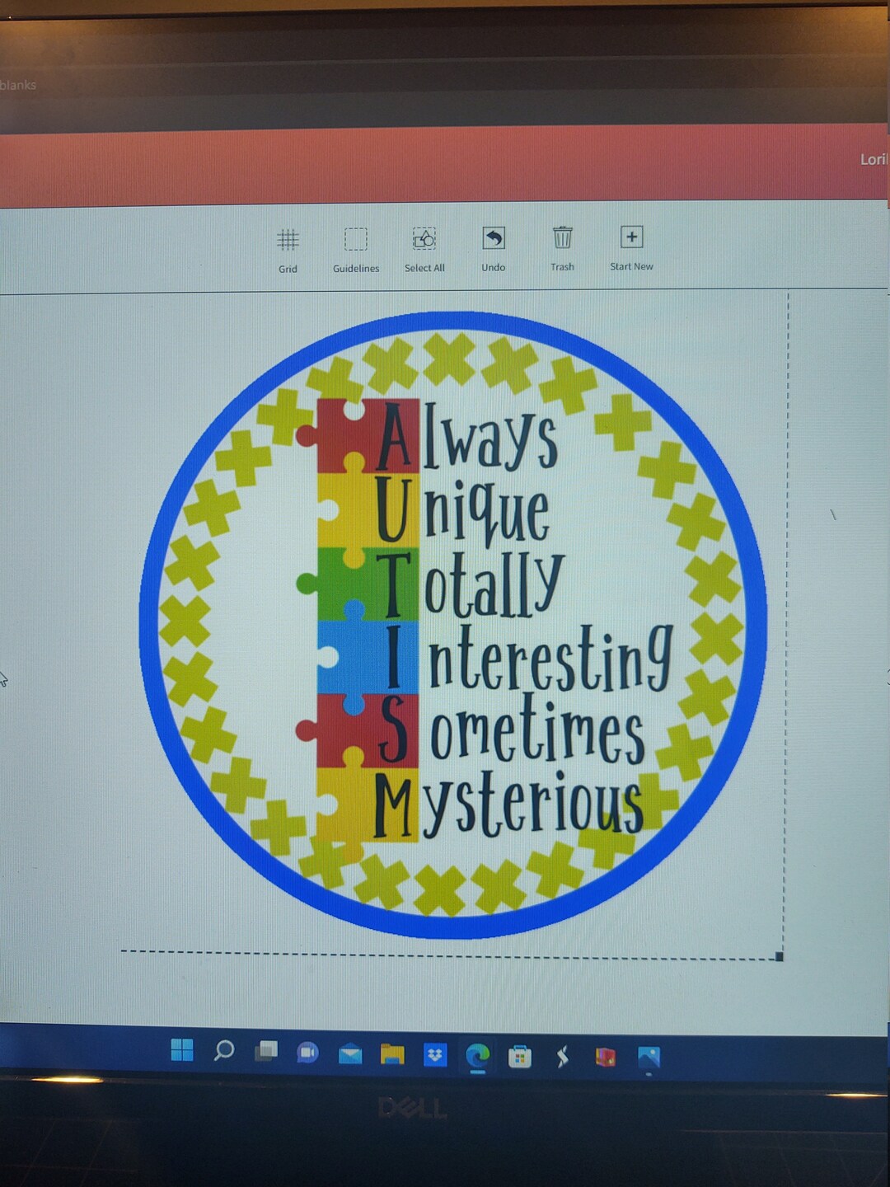
Task: Click the Undo toolbar icon
Action: pos(493,247)
